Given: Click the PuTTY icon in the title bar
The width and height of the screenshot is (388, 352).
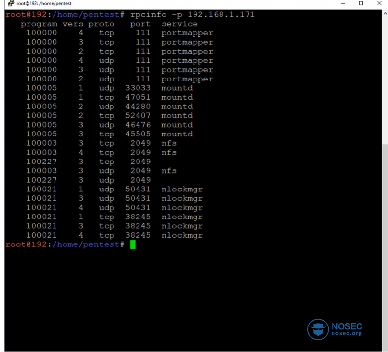Looking at the screenshot, I should click(10, 3).
